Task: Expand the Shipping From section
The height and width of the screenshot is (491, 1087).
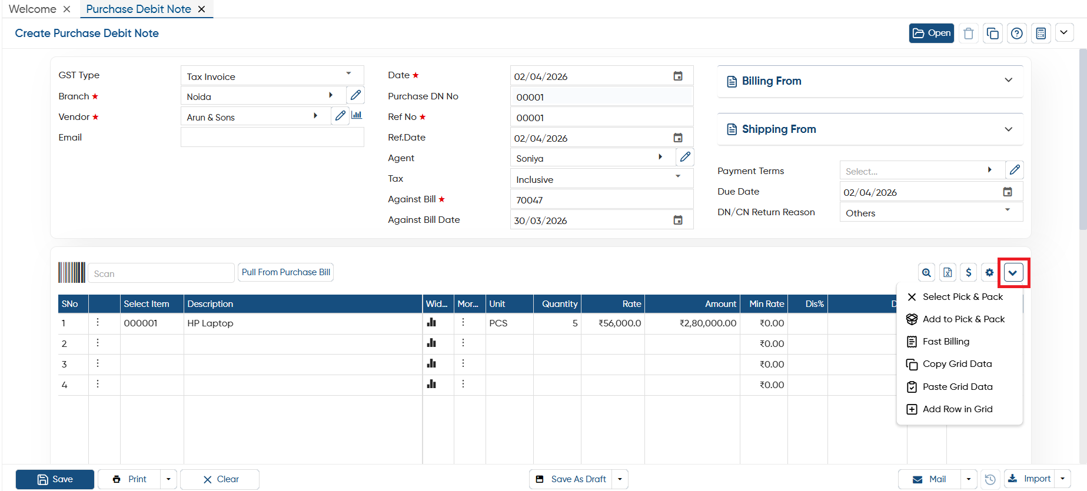Action: coord(870,129)
